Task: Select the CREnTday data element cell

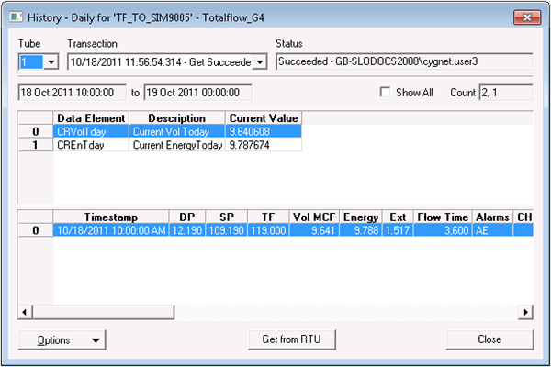Action: (x=91, y=145)
